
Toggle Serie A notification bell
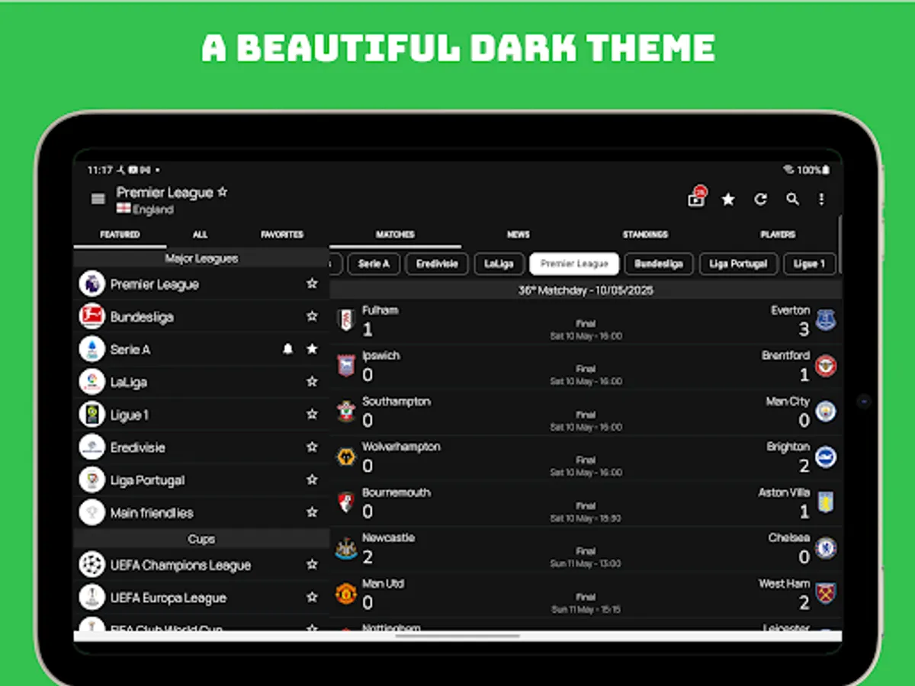click(287, 349)
